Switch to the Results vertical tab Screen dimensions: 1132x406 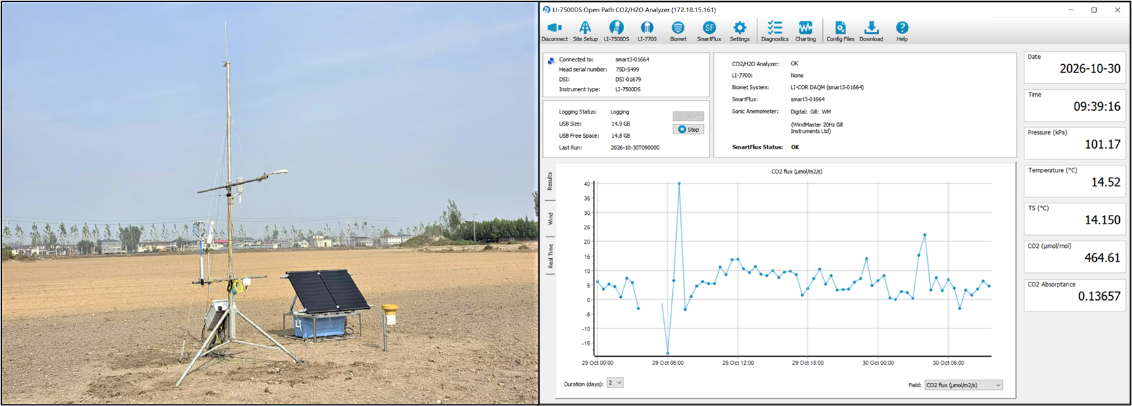(x=550, y=181)
